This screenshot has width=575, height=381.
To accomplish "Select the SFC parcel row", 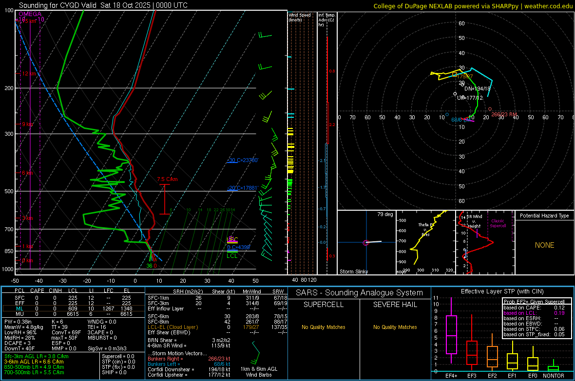I will point(73,298).
